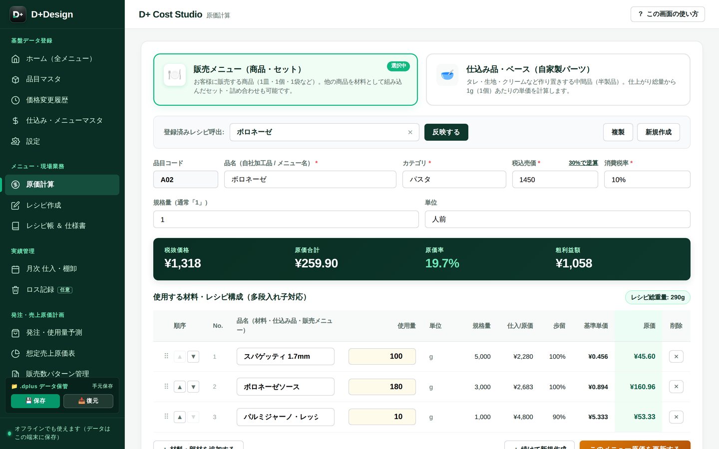Click the 品名 input showing ボロネーゼ
The image size is (719, 449).
pyautogui.click(x=310, y=180)
